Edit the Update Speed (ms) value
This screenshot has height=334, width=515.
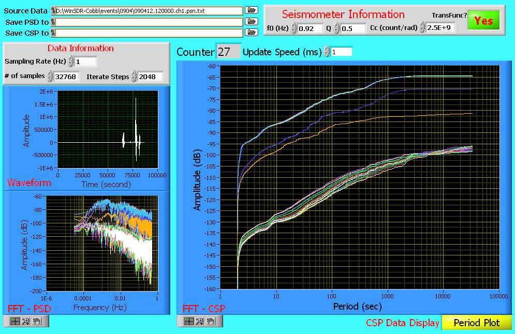click(x=341, y=52)
